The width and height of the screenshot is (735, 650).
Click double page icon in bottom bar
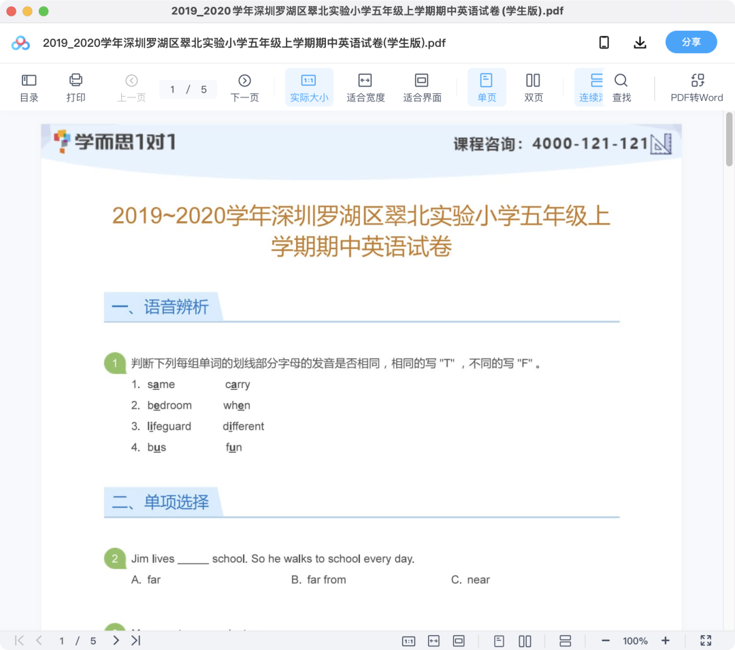pyautogui.click(x=525, y=640)
